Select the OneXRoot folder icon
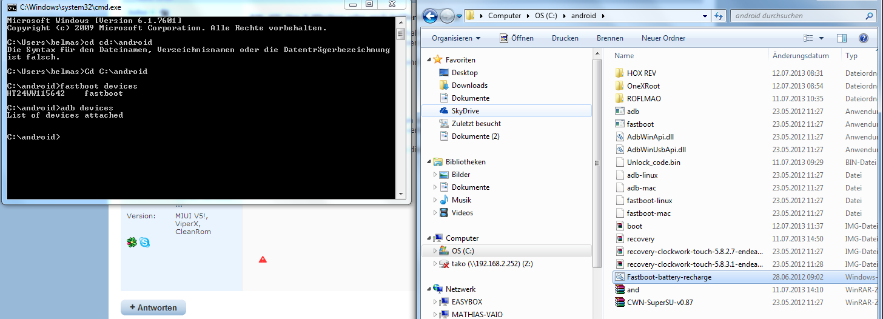 (x=620, y=86)
